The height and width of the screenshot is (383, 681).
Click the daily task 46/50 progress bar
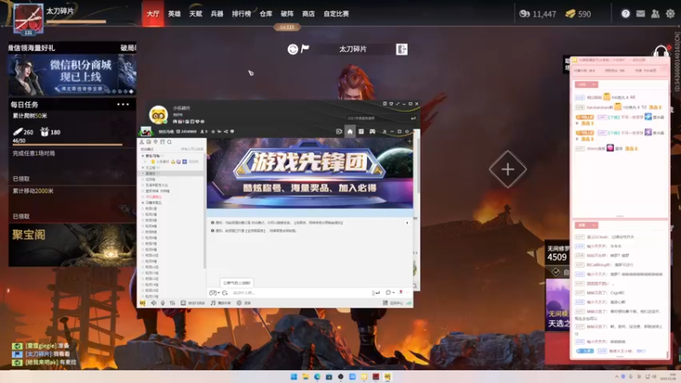coord(67,144)
